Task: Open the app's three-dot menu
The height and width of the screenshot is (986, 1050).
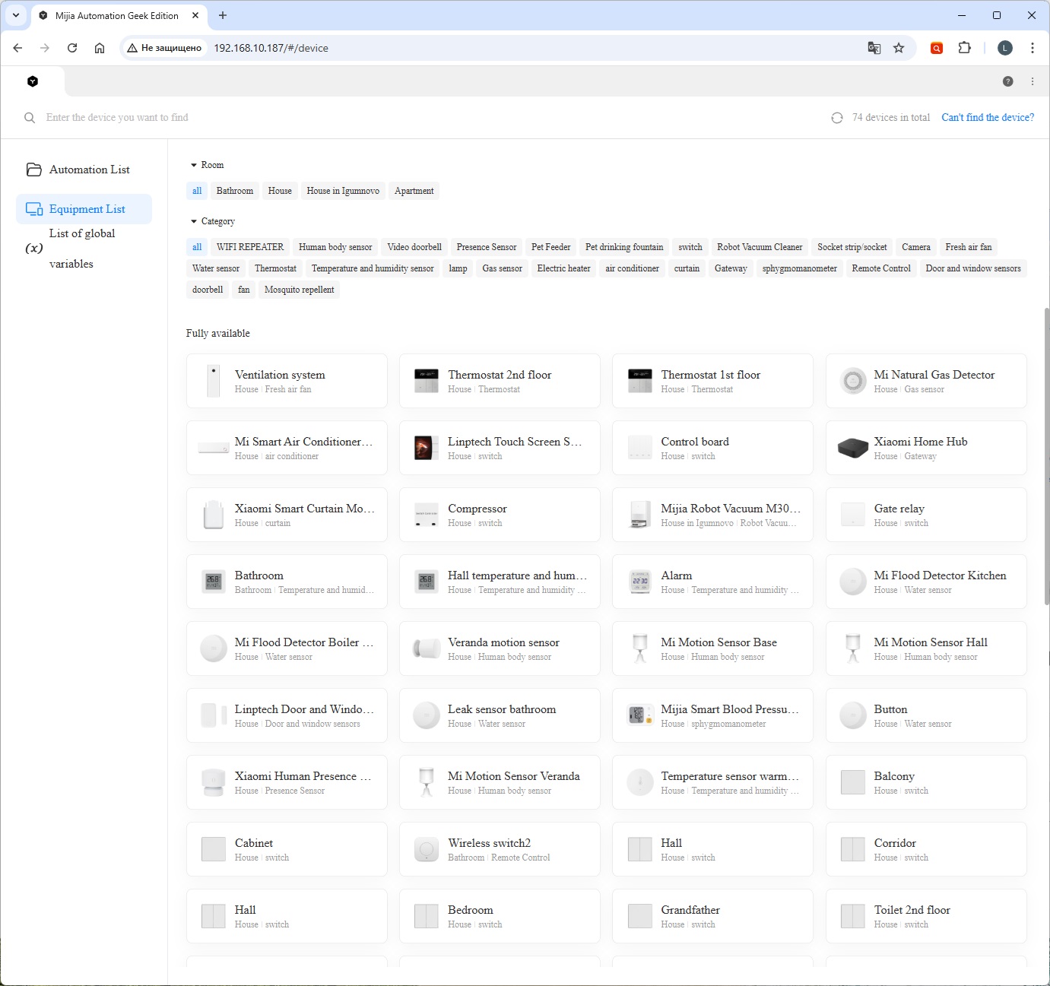Action: pyautogui.click(x=1032, y=81)
